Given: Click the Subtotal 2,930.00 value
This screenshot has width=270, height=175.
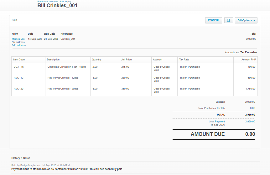Looking at the screenshot, I should tap(250, 102).
